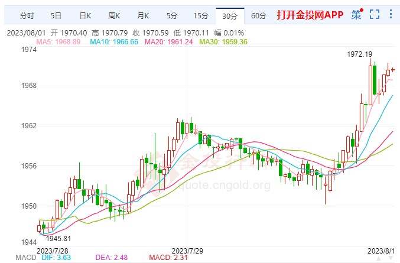Click the 策 strategy icon
The width and height of the screenshot is (400, 263).
(x=357, y=14)
